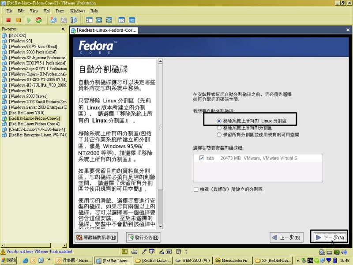Enable 檢視（與修改）所建立的分割區 checkbox
The width and height of the screenshot is (353, 265).
pyautogui.click(x=196, y=189)
